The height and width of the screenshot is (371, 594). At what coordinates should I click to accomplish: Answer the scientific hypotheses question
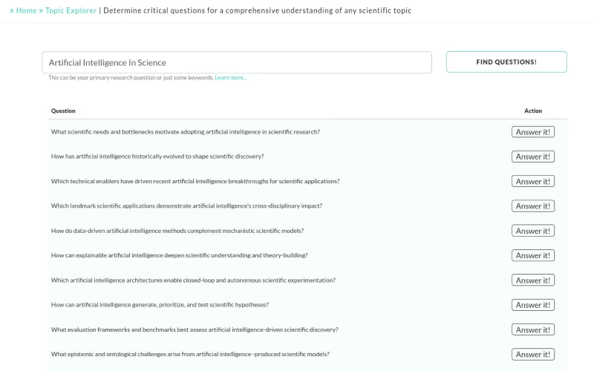click(533, 305)
